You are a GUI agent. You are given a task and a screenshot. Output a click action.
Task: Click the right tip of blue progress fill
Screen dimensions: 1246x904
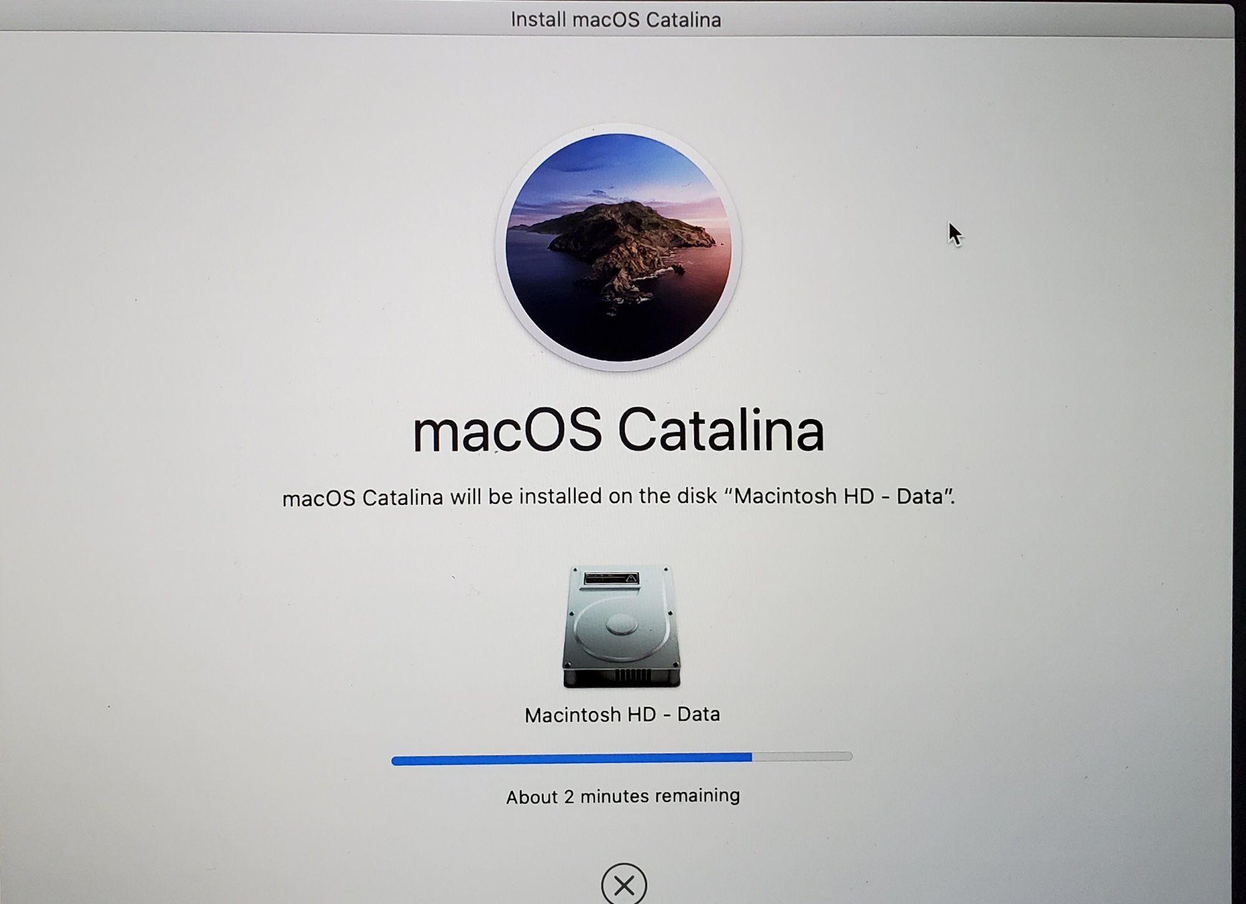coord(749,757)
